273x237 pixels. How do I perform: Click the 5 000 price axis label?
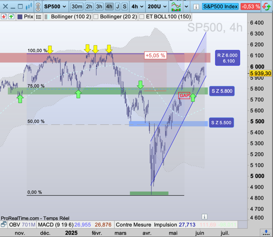257,176
